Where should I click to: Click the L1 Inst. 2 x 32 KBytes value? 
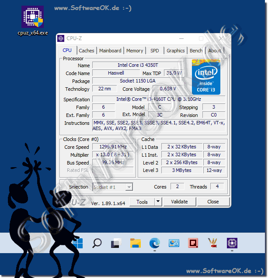(x=182, y=154)
